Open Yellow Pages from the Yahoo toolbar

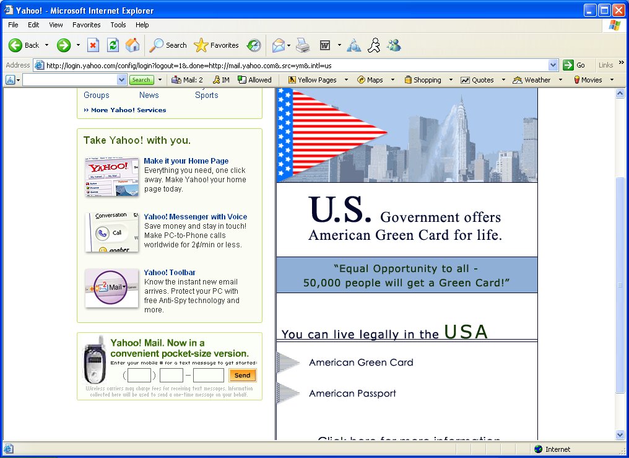[313, 80]
